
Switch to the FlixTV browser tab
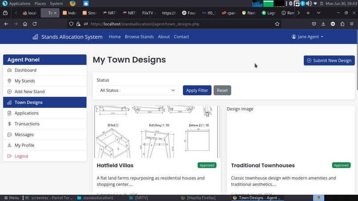tap(149, 13)
